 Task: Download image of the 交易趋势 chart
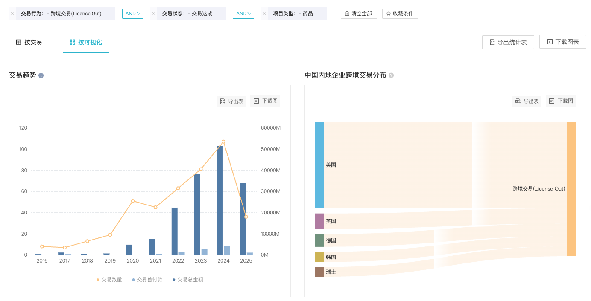265,101
